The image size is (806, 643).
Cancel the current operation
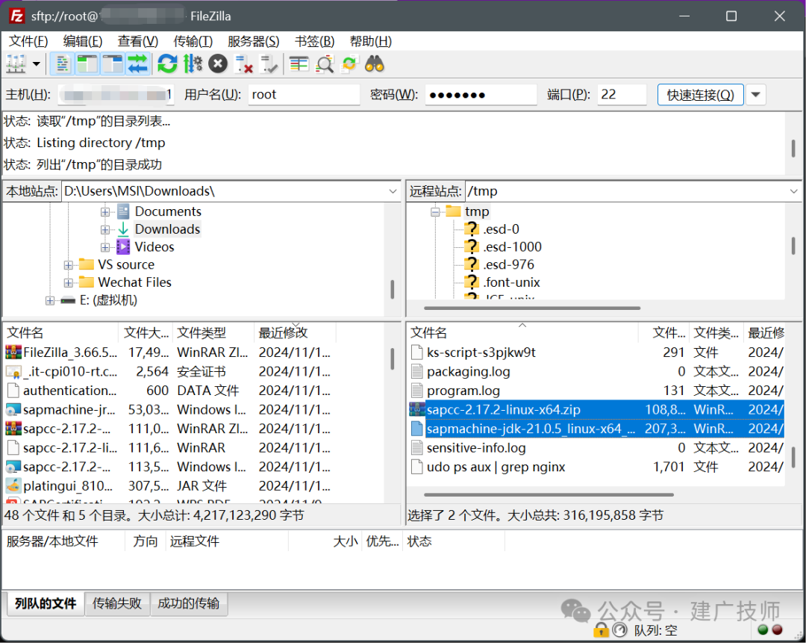point(217,64)
